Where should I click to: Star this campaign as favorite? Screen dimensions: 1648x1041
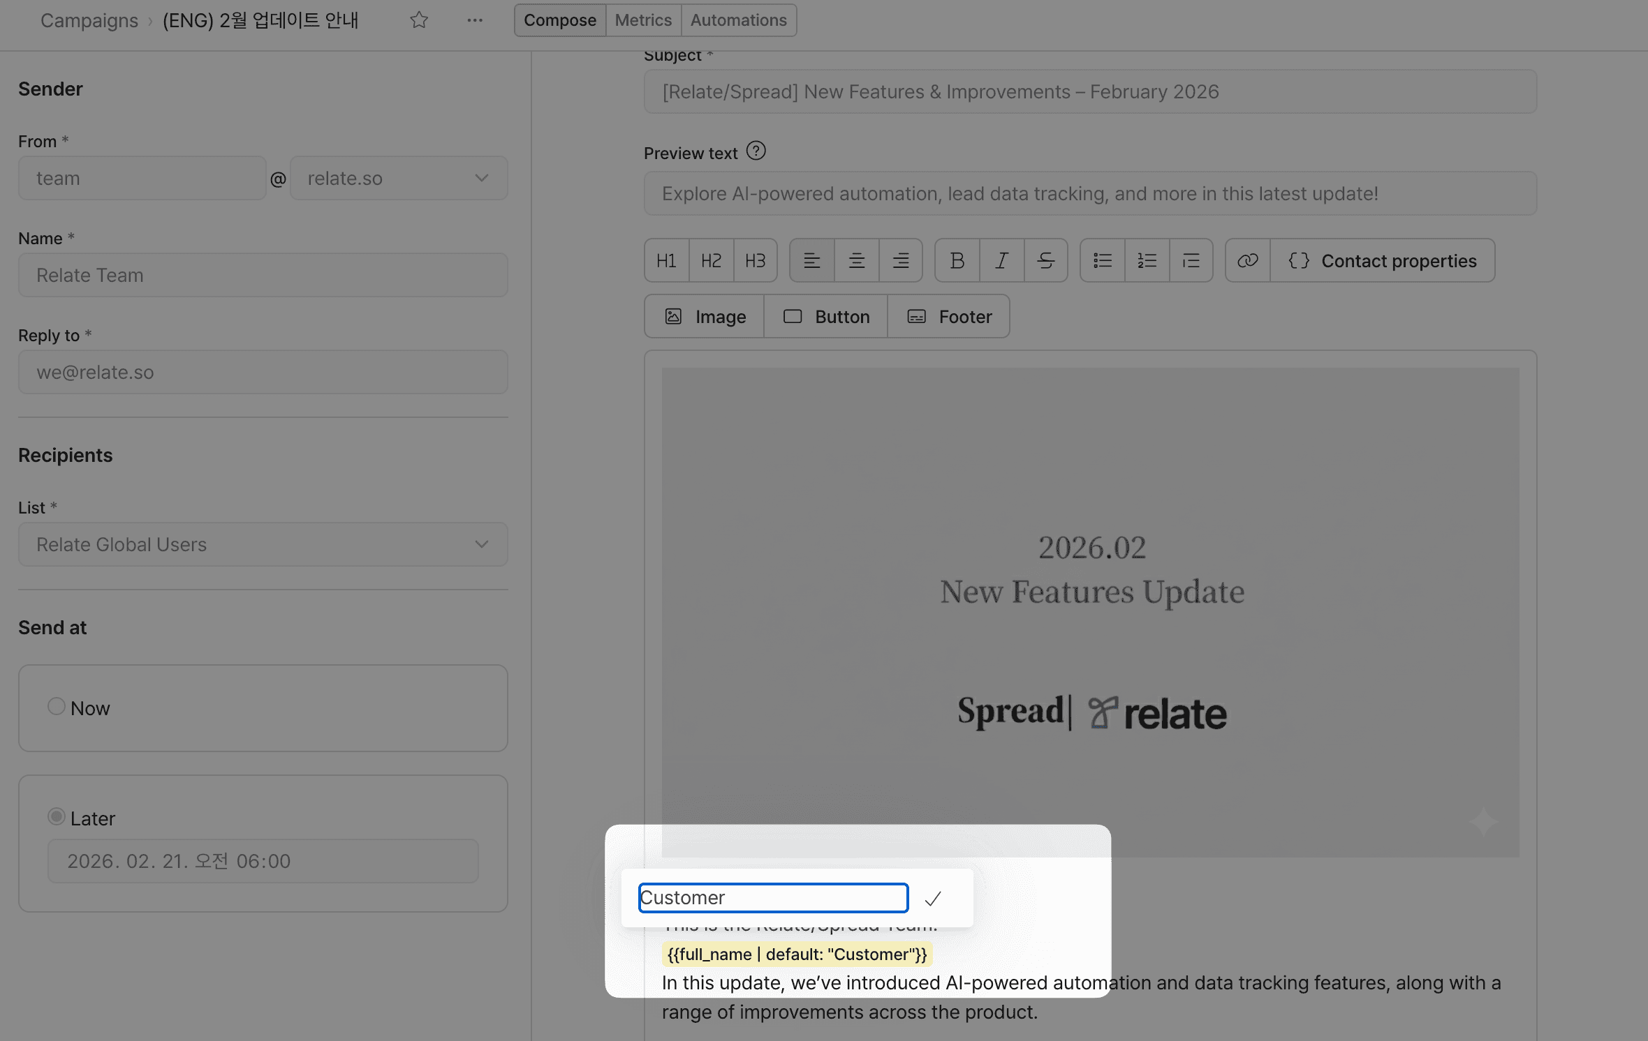point(419,20)
